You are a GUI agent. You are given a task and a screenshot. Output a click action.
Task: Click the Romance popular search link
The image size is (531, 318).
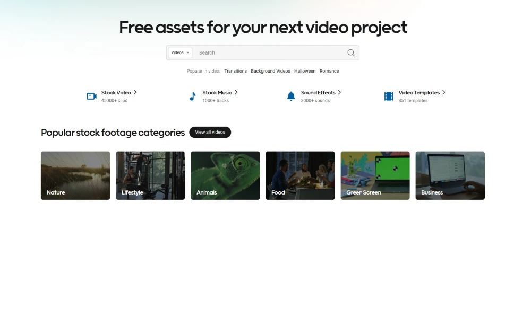pos(329,72)
